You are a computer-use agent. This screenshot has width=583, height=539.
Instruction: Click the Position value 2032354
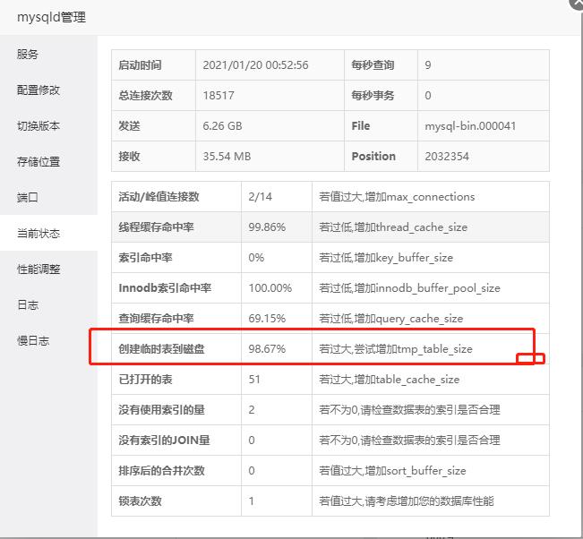pyautogui.click(x=447, y=157)
